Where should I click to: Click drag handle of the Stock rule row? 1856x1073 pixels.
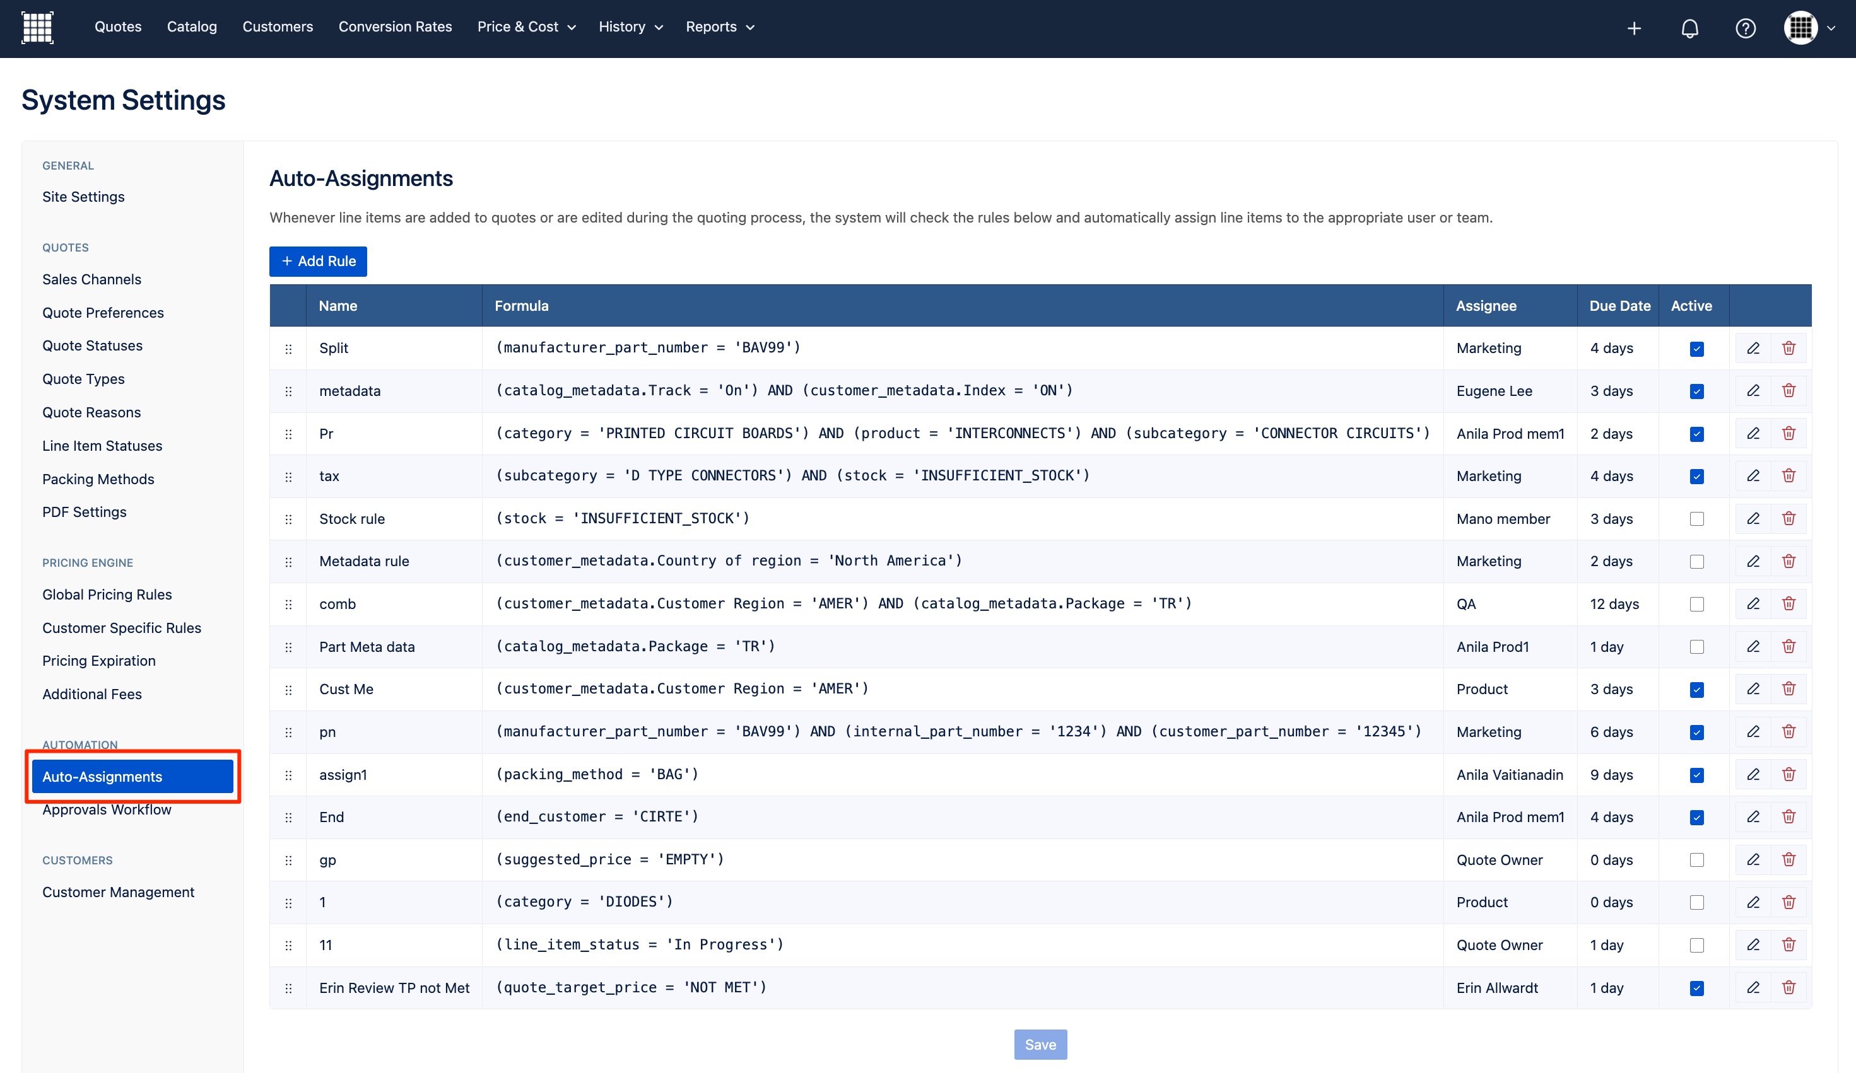[x=288, y=519]
